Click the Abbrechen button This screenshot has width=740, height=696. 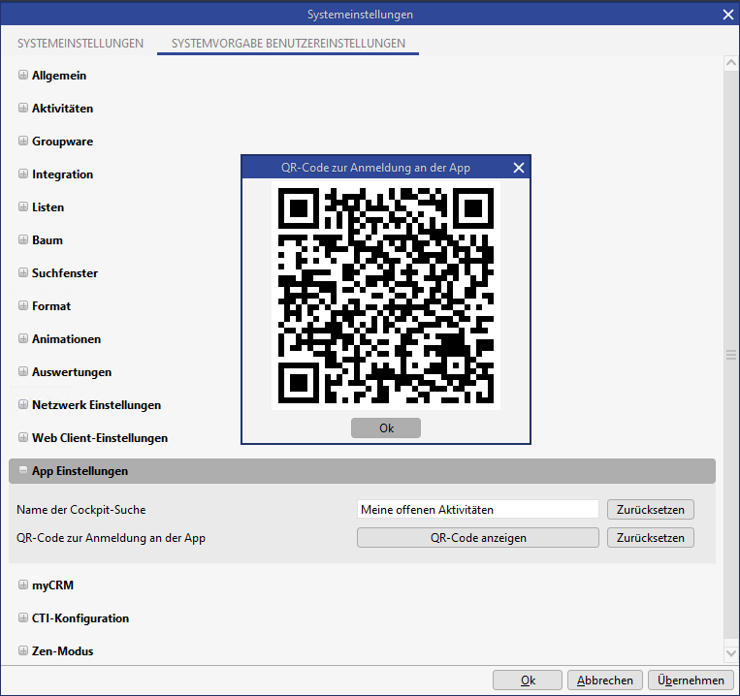[x=605, y=680]
